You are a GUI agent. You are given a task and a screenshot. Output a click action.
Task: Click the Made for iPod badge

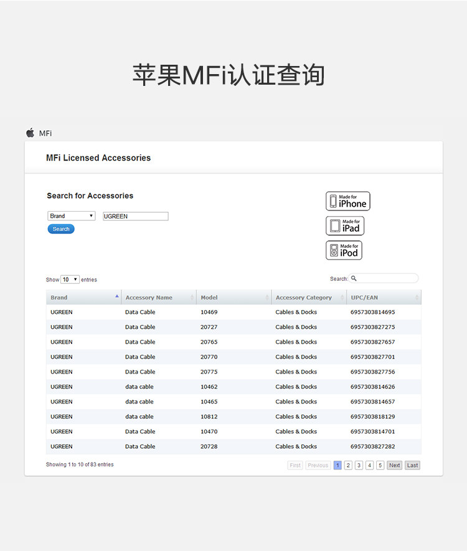coord(344,250)
